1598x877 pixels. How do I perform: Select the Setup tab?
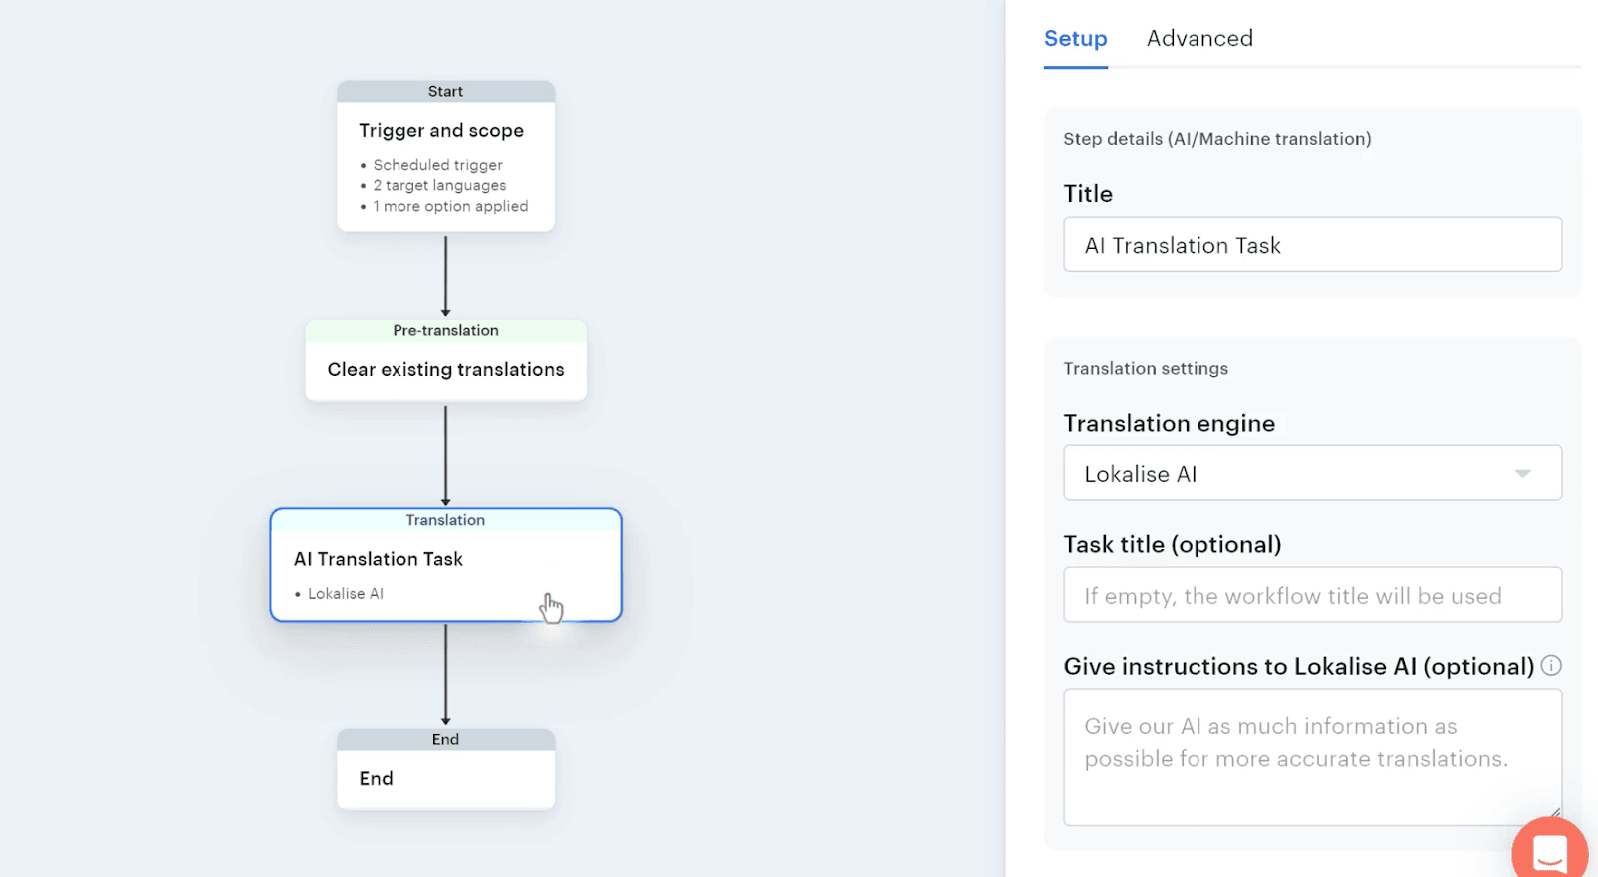click(x=1075, y=39)
